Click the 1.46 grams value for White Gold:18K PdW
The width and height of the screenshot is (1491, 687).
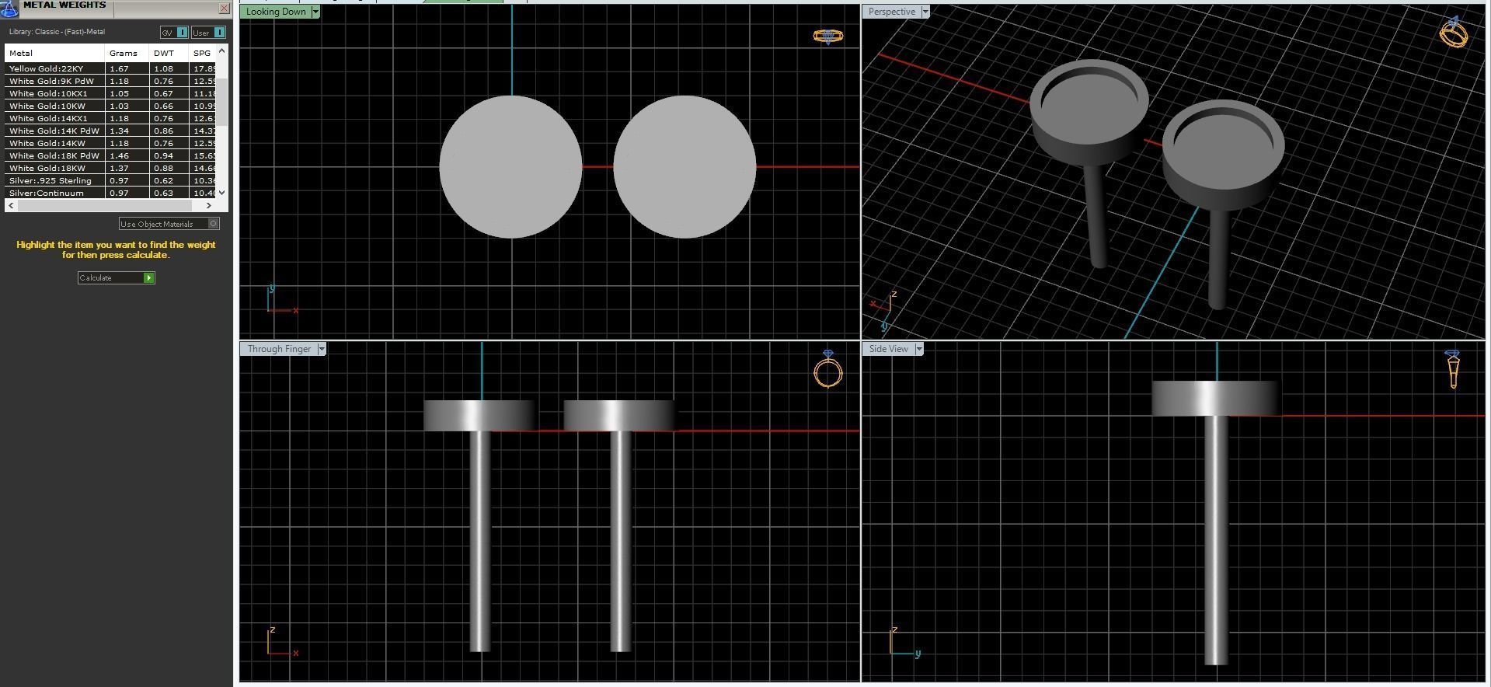[x=119, y=155]
